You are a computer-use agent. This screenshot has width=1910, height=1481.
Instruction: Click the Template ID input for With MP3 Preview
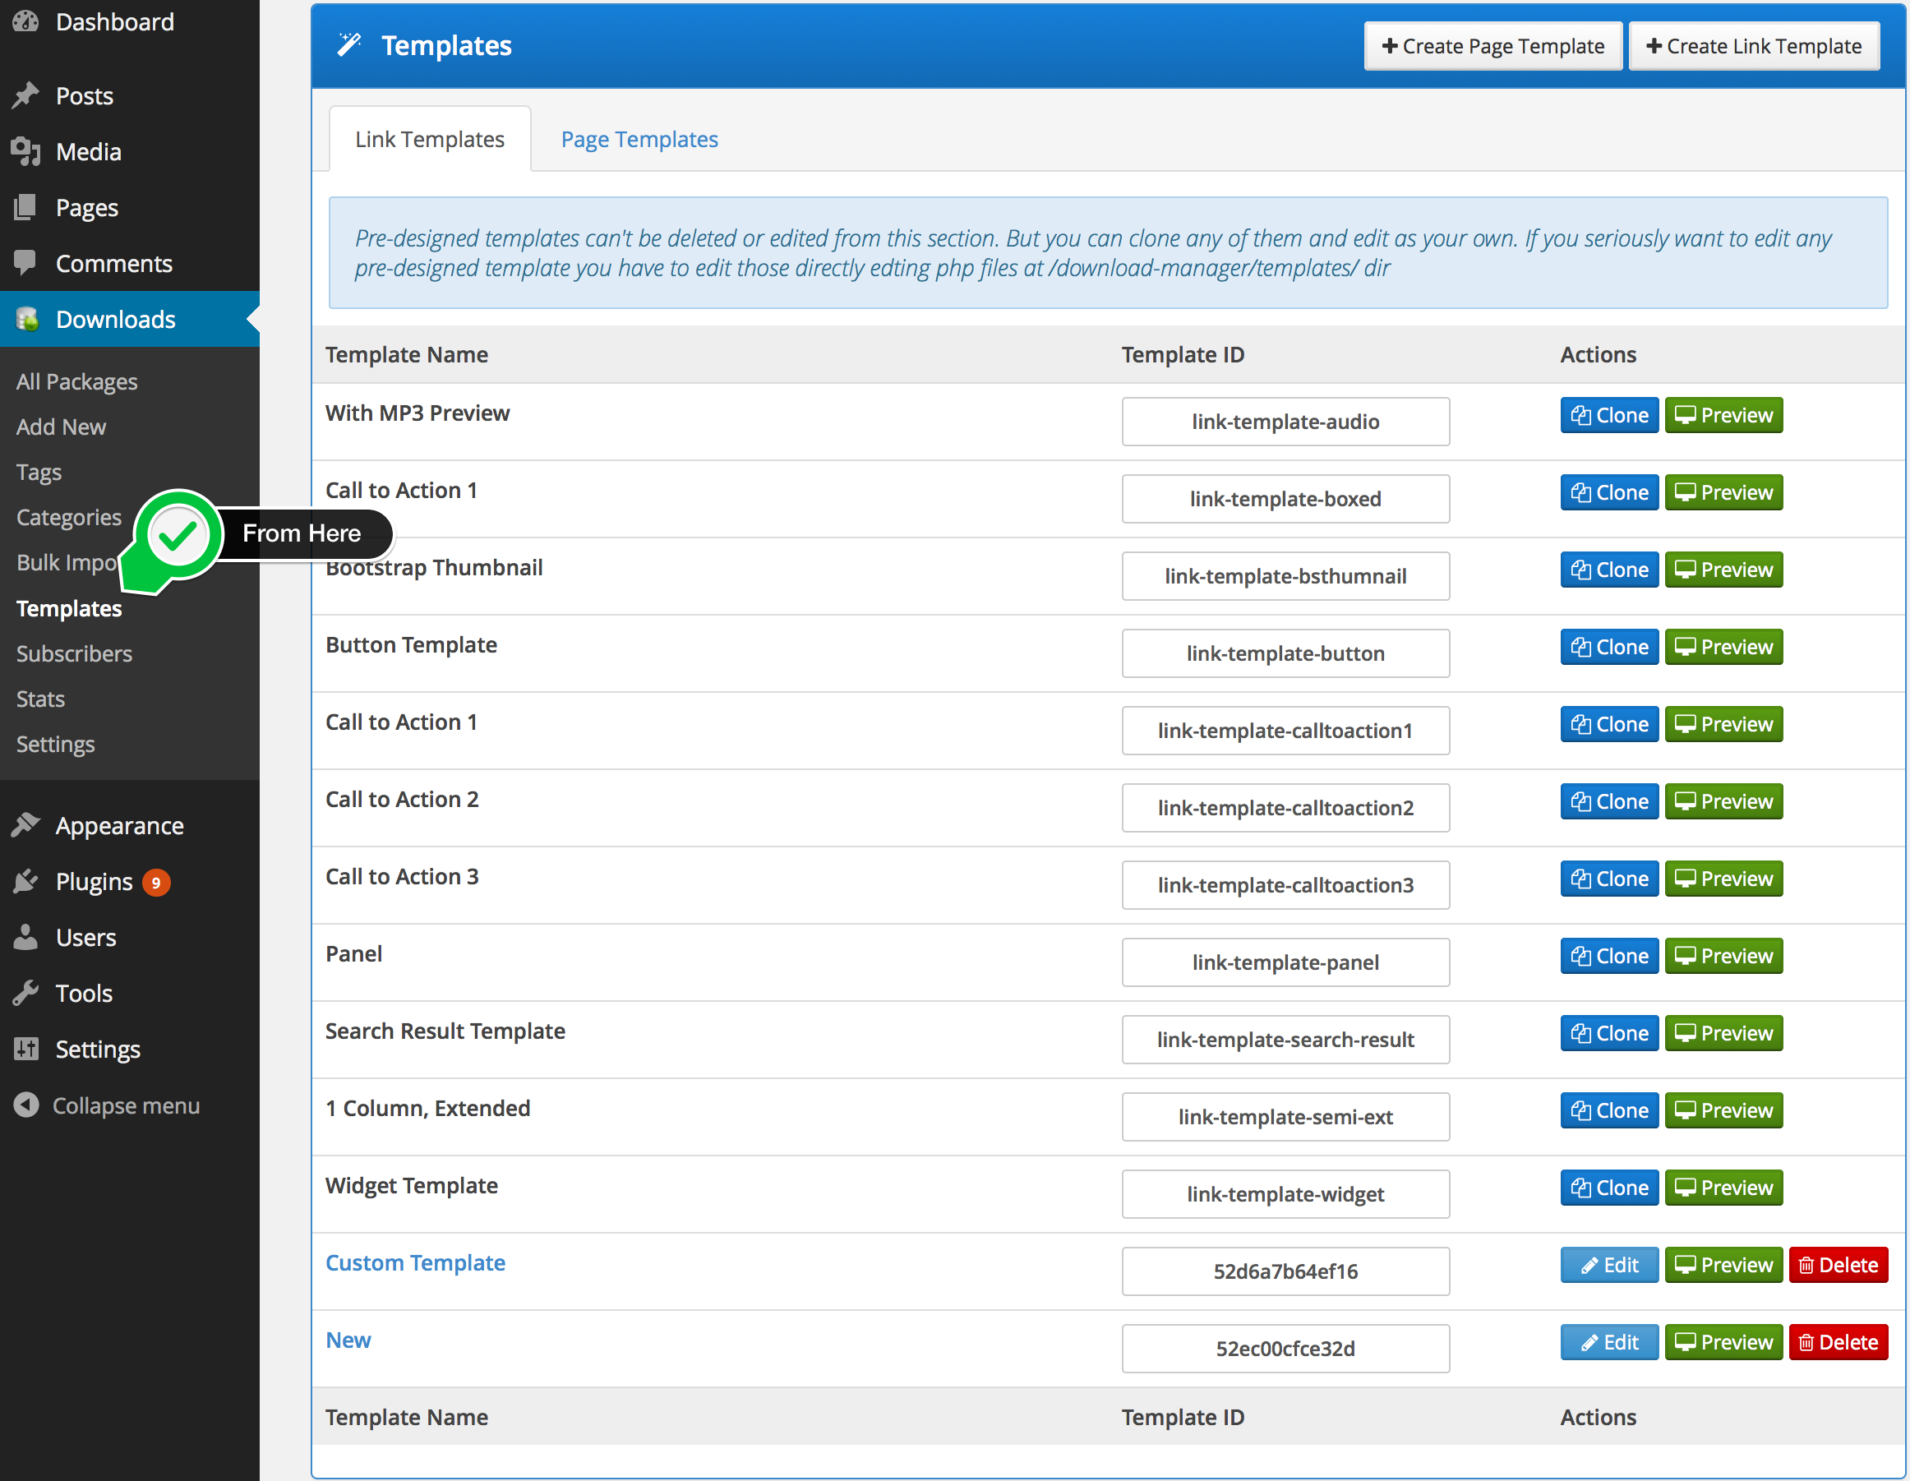pyautogui.click(x=1284, y=420)
